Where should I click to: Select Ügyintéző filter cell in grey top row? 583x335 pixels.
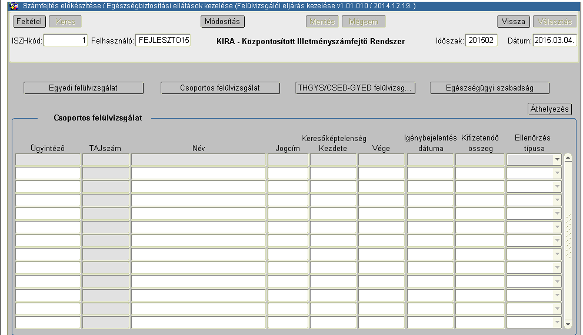(48, 160)
